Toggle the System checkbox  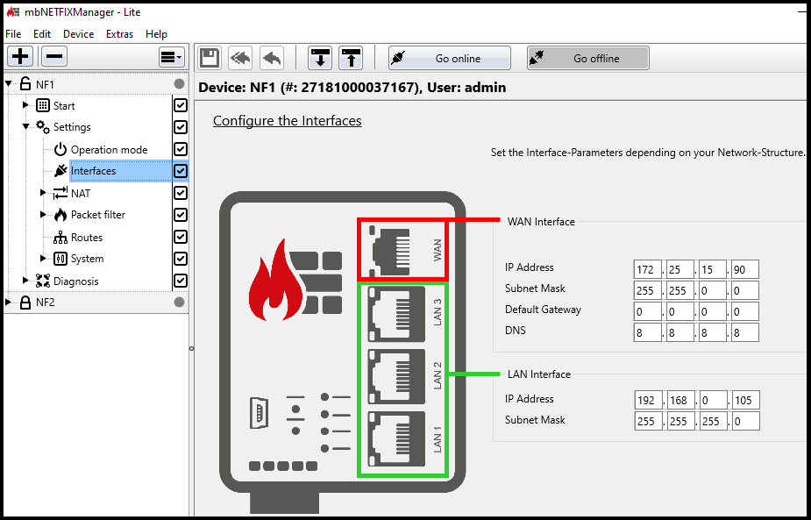click(180, 259)
